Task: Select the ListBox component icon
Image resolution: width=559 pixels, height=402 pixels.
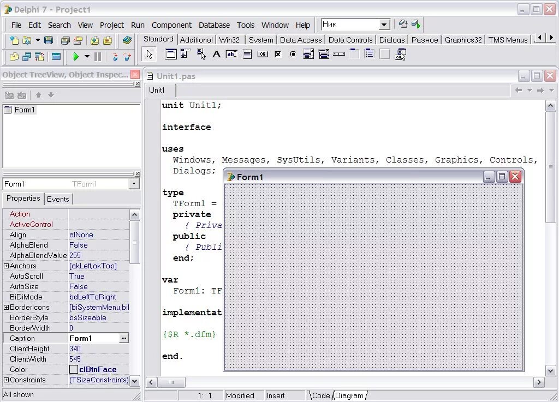Action: click(308, 54)
